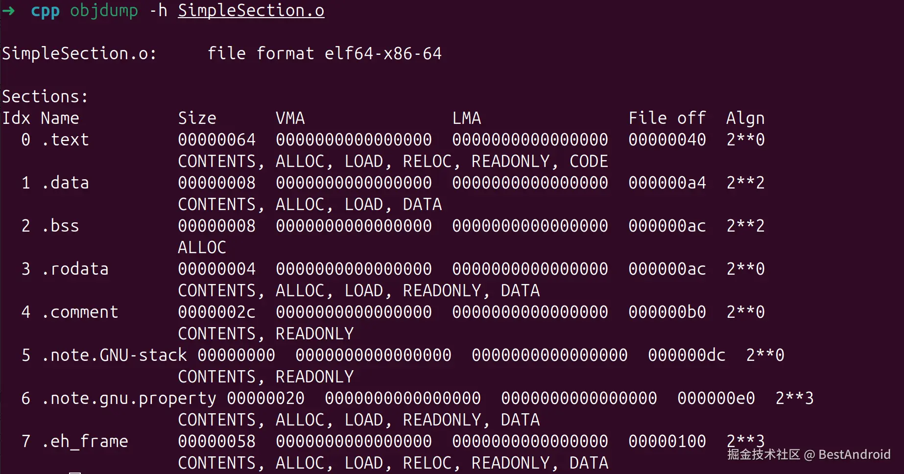Select the .comment section name
The image size is (904, 474).
(80, 312)
